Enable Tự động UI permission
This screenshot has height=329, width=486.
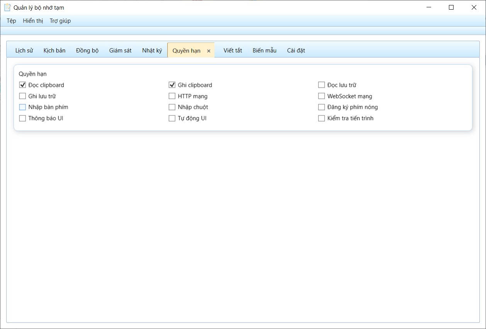[172, 118]
